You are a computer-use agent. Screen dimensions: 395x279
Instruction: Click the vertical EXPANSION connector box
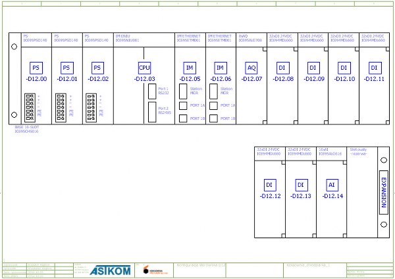pyautogui.click(x=384, y=192)
